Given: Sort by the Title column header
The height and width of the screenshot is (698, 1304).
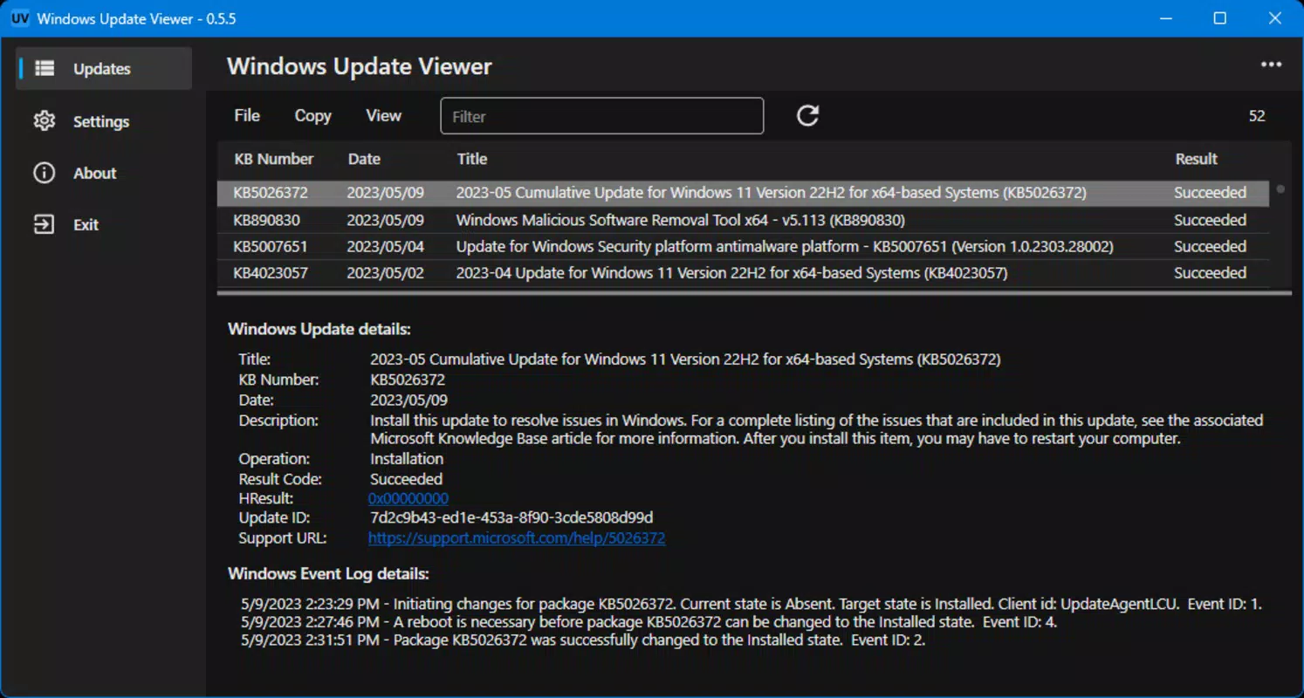Looking at the screenshot, I should click(x=472, y=159).
